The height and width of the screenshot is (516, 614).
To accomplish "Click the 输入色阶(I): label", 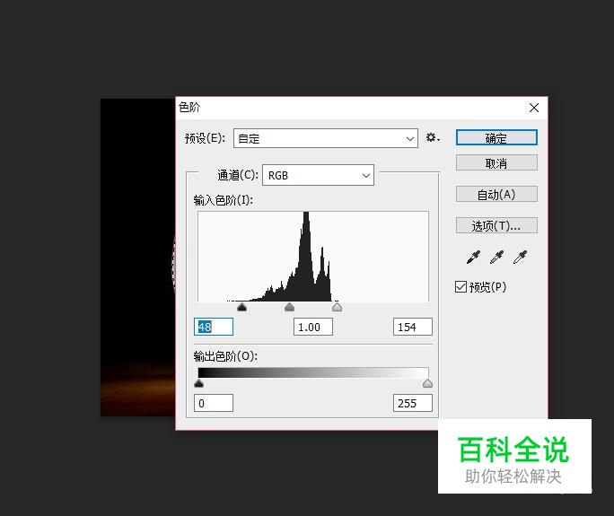I will [224, 200].
